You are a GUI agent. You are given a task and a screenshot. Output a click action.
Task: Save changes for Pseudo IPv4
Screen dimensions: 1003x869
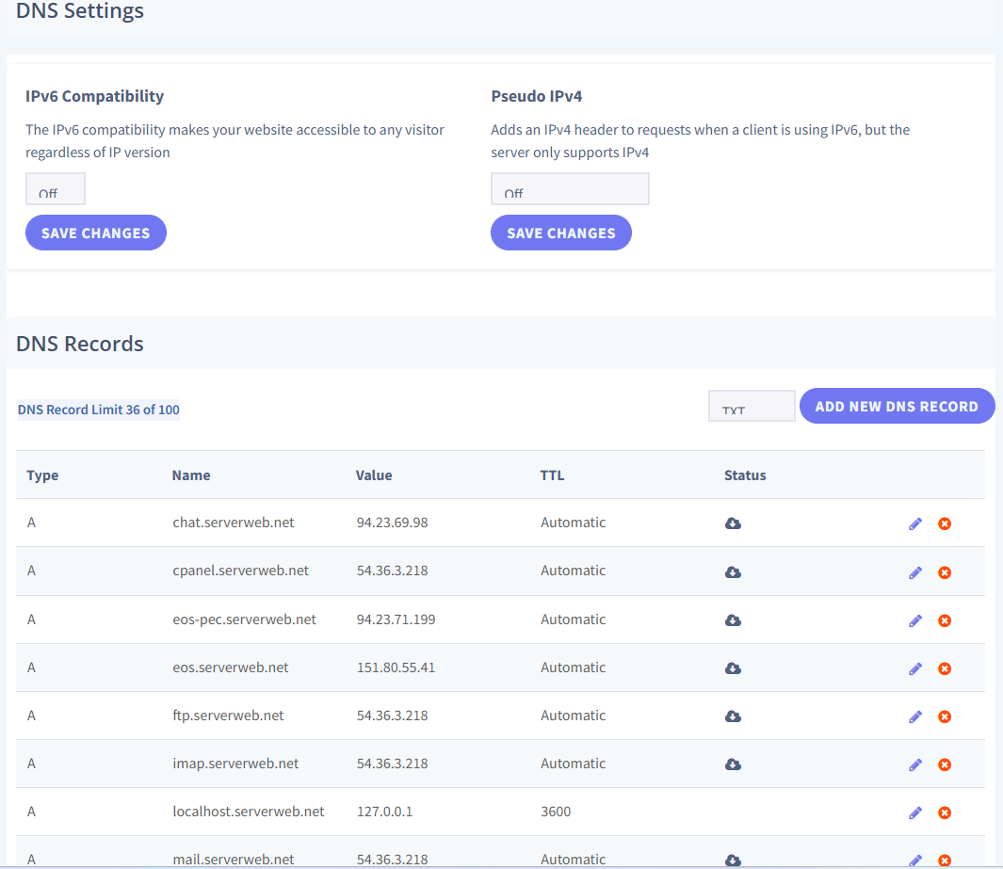(561, 233)
